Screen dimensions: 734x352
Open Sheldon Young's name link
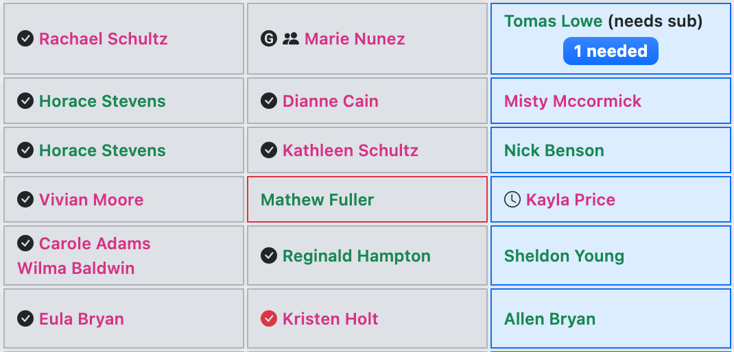(564, 256)
